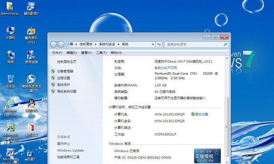Close the System window

(x=224, y=37)
